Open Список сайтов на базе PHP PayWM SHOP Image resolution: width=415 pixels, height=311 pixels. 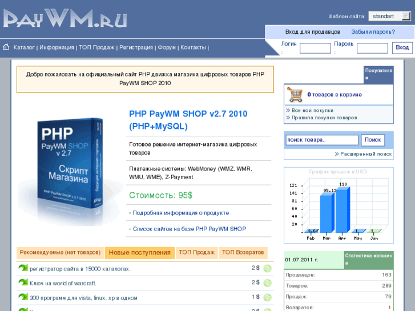click(x=190, y=229)
